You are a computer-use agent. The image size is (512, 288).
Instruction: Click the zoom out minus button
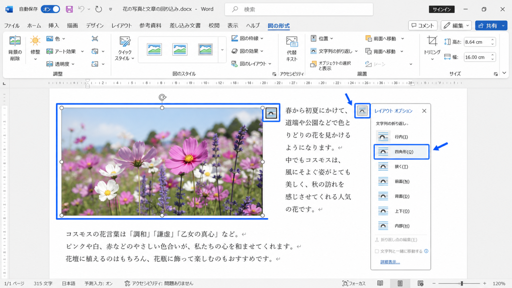[x=434, y=283]
